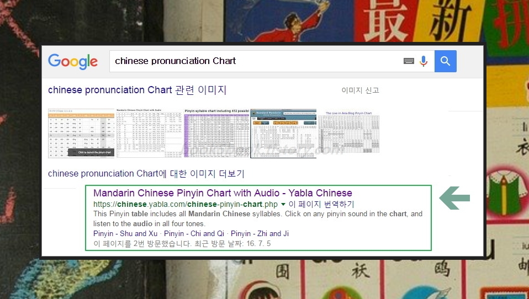The image size is (529, 299).
Task: Click snippet text 'This Pinyin table includes all'
Action: (140, 213)
